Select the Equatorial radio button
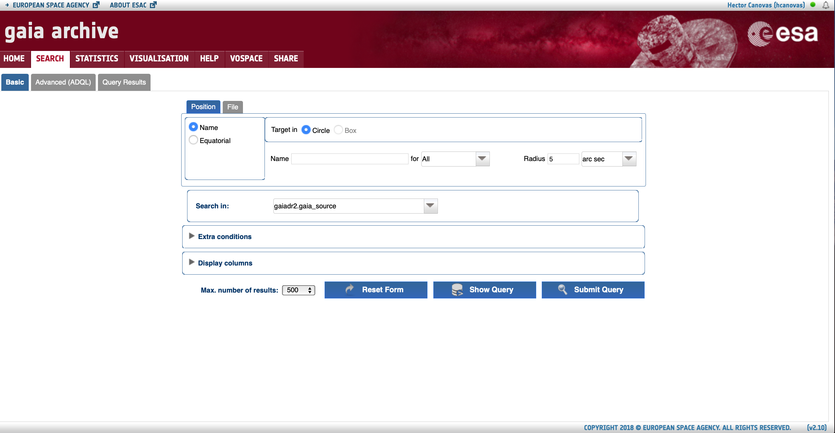Screen dimensions: 835x433 193,140
